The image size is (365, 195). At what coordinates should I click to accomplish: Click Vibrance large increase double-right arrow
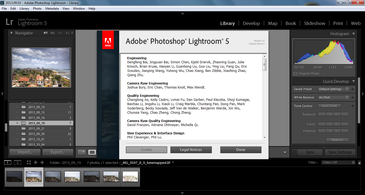point(345,131)
